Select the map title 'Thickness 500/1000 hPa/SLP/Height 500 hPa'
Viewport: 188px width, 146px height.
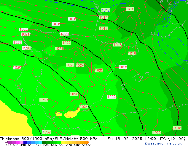[49, 139]
